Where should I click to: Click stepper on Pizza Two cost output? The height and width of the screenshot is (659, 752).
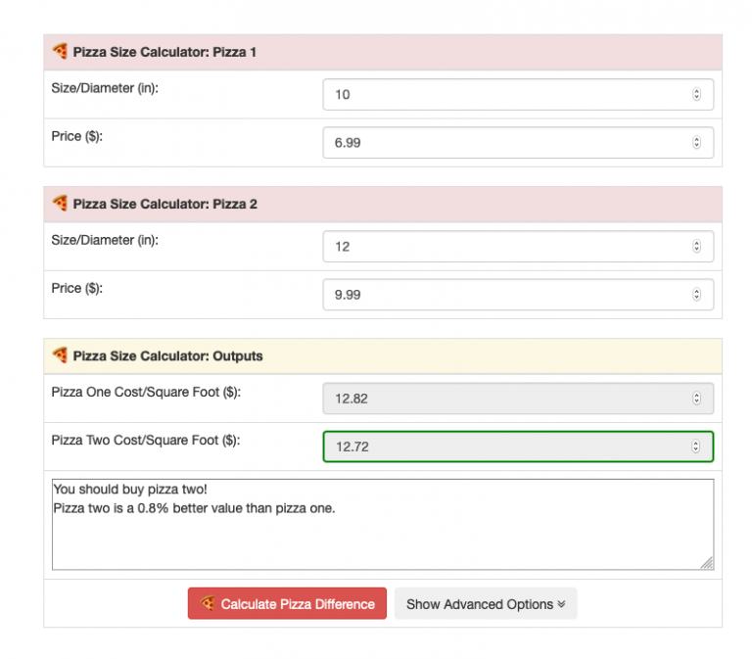click(696, 447)
